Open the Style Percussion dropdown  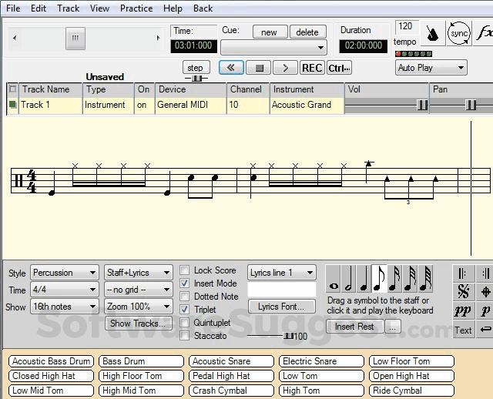tap(65, 273)
